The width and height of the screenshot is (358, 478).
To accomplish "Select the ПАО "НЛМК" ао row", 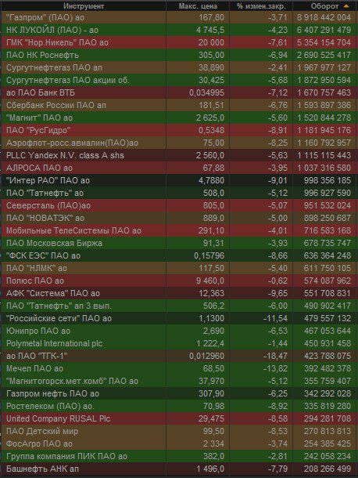I will click(x=179, y=268).
